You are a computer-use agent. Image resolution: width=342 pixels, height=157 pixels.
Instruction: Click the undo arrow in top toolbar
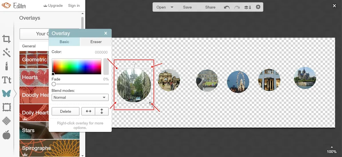(x=227, y=7)
